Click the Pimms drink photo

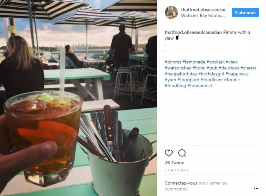(x=78, y=98)
